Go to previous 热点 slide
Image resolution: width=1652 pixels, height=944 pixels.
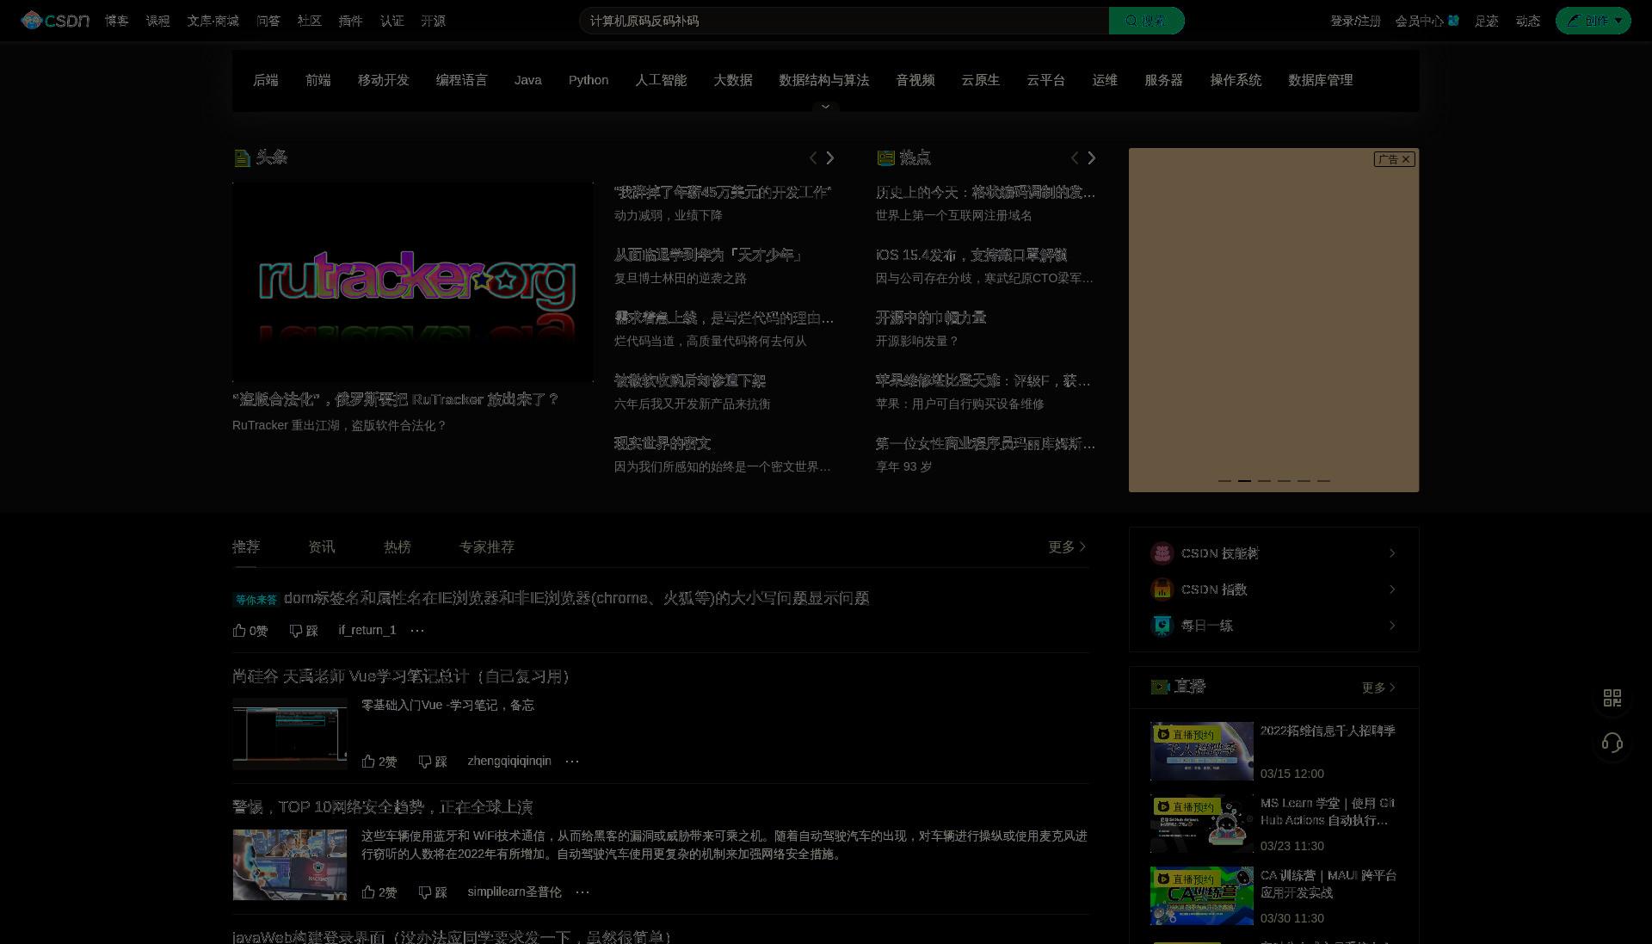pyautogui.click(x=1075, y=157)
